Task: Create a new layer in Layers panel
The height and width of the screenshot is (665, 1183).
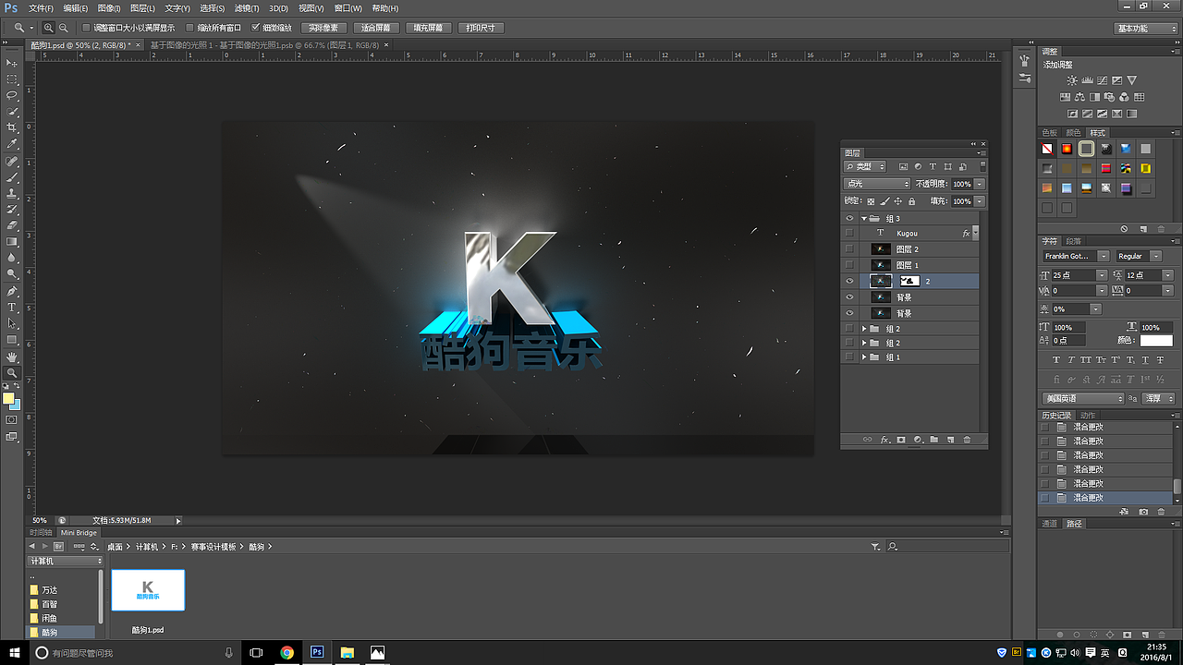Action: click(950, 440)
